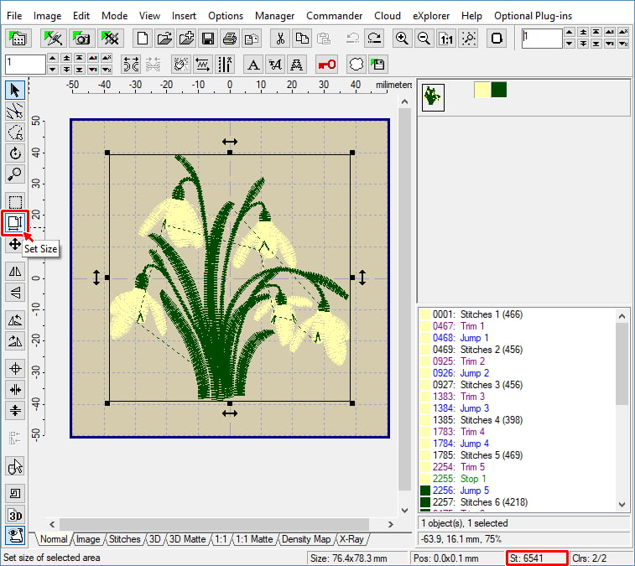Click the Zoom In magnifier icon
635x566 pixels.
point(403,39)
